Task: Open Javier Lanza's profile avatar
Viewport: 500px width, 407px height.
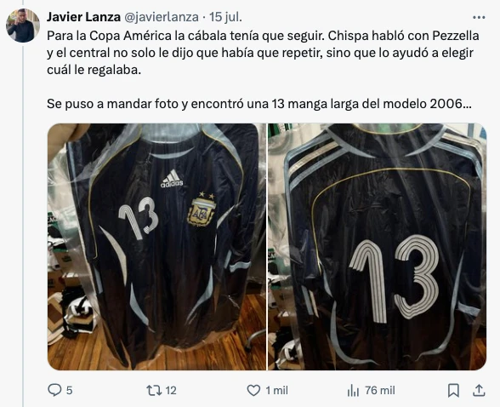Action: tap(23, 26)
